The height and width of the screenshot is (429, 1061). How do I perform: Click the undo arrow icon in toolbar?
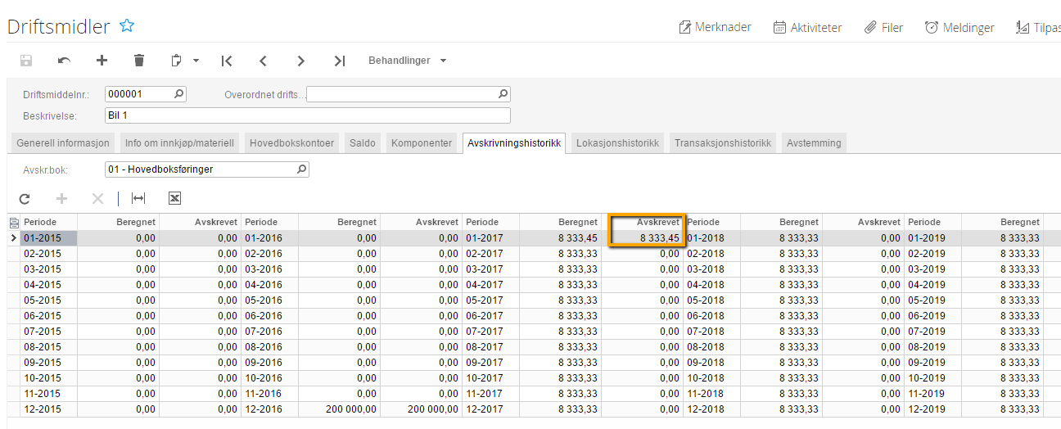point(64,61)
